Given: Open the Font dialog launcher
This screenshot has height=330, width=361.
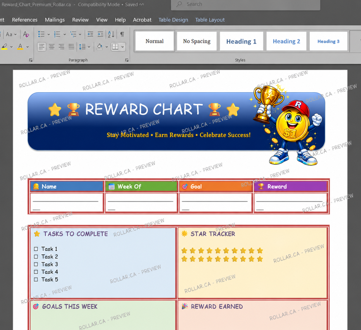Looking at the screenshot, I should click(31, 60).
